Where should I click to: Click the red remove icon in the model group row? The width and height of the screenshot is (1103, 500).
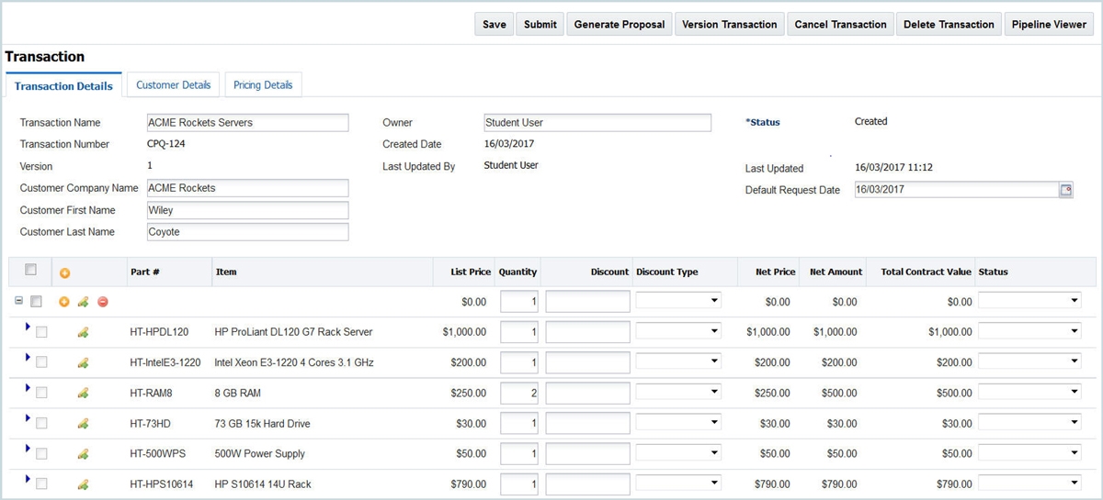coord(103,301)
